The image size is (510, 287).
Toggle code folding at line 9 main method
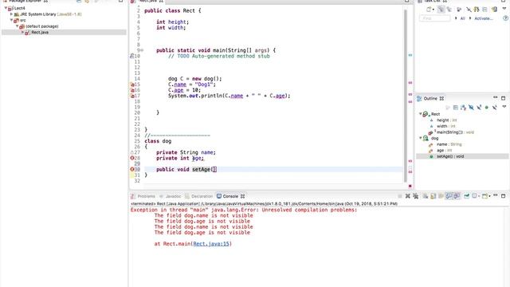click(x=142, y=50)
